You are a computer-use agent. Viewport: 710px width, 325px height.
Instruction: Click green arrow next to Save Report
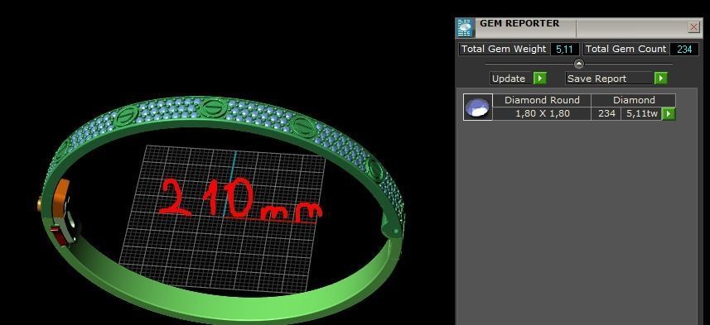[660, 79]
